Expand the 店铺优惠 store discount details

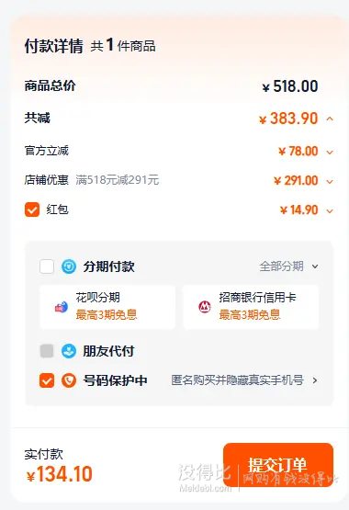330,182
